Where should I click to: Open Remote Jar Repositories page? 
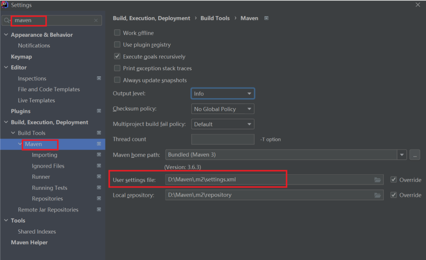(x=48, y=210)
